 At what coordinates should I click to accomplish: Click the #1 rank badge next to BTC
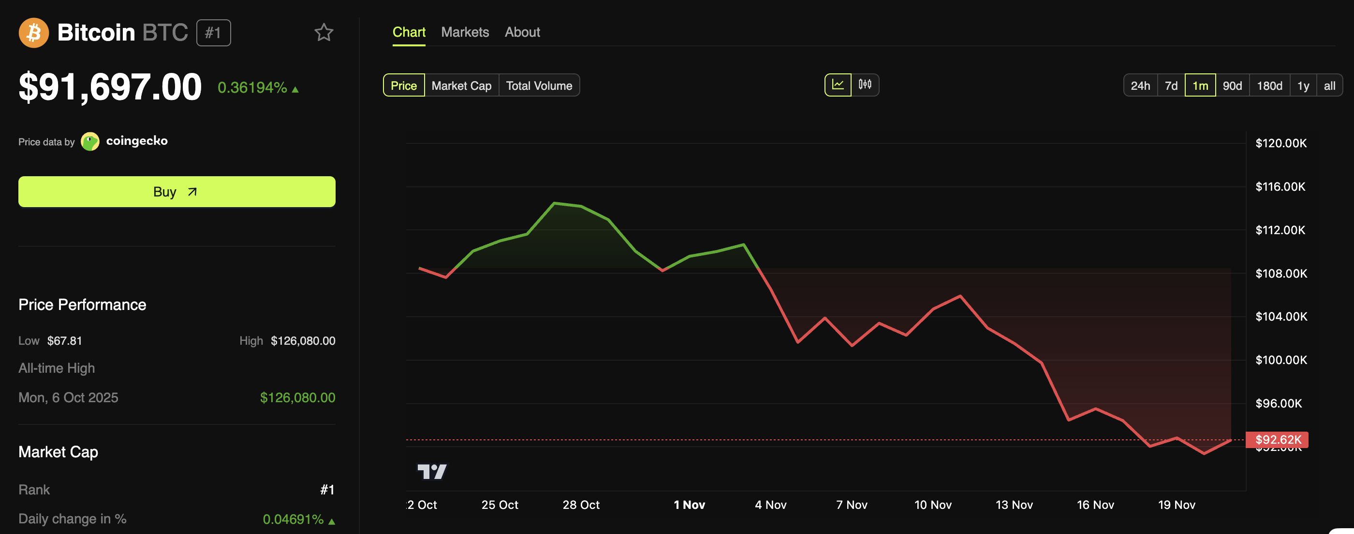pos(213,32)
